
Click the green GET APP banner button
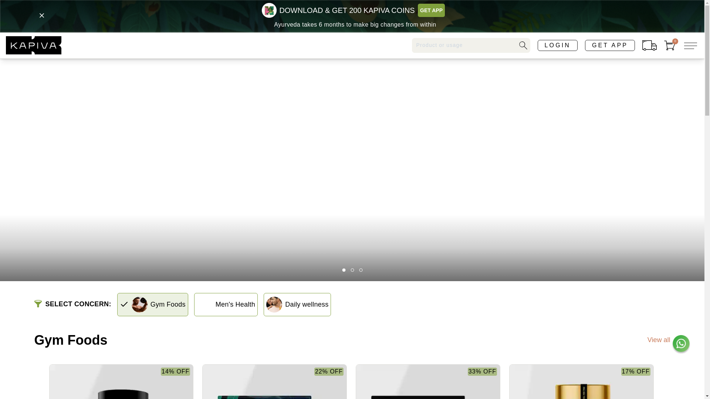point(431,10)
